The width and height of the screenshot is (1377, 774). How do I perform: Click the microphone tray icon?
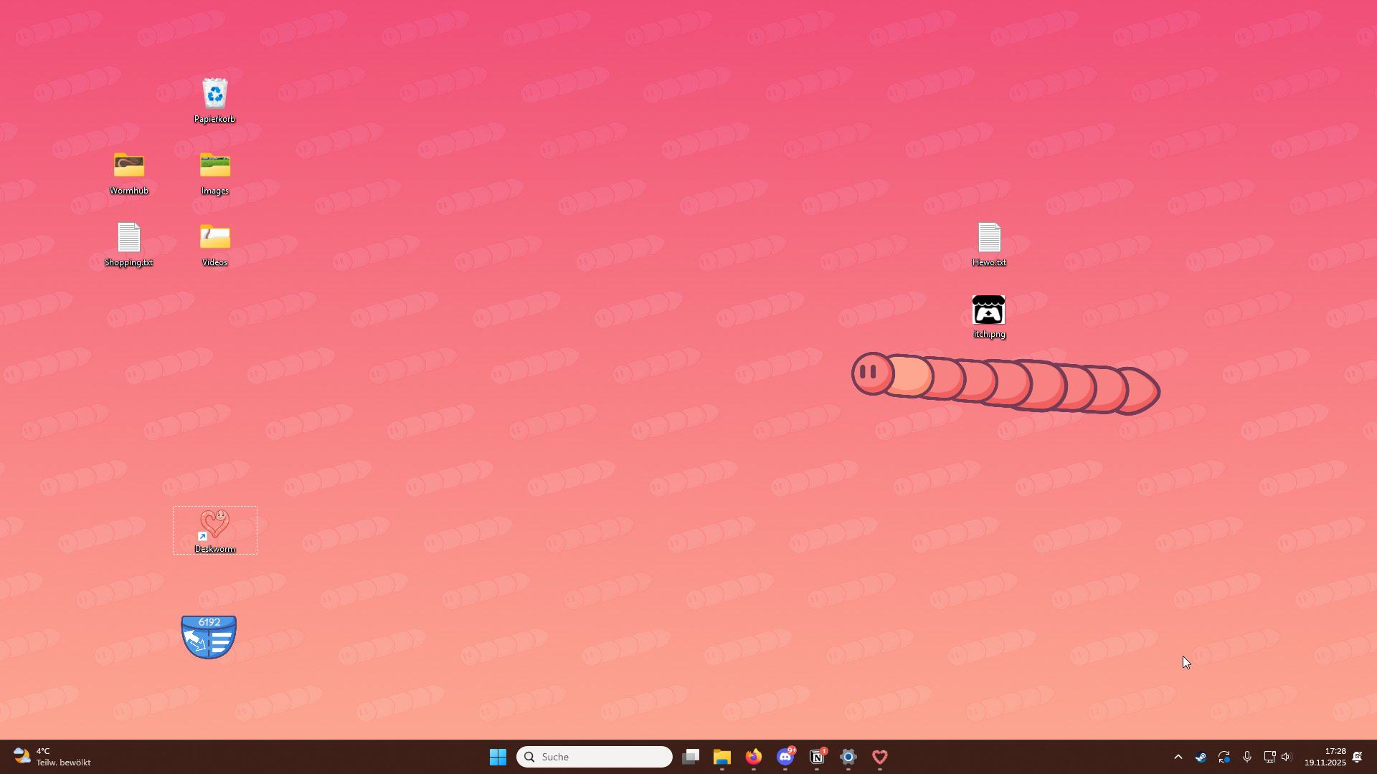(1247, 757)
